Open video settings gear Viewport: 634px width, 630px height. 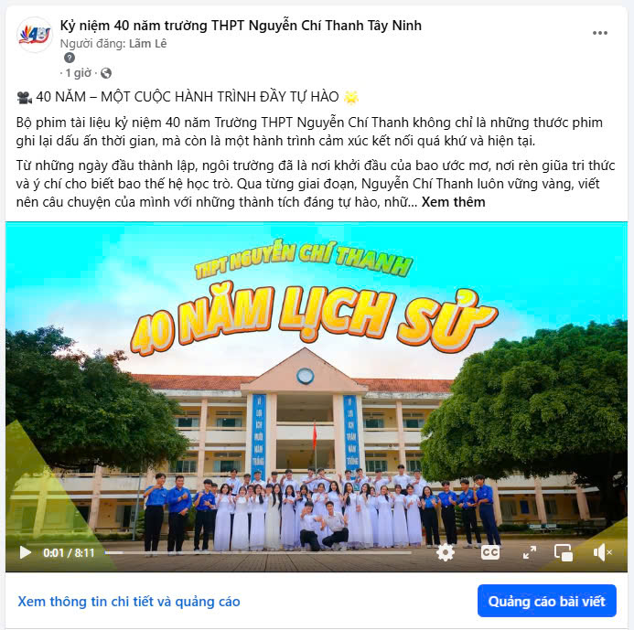click(x=446, y=552)
